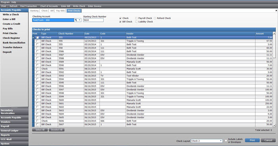This screenshot has width=278, height=146.
Task: Click the Cancel button
Action: pos(268,140)
